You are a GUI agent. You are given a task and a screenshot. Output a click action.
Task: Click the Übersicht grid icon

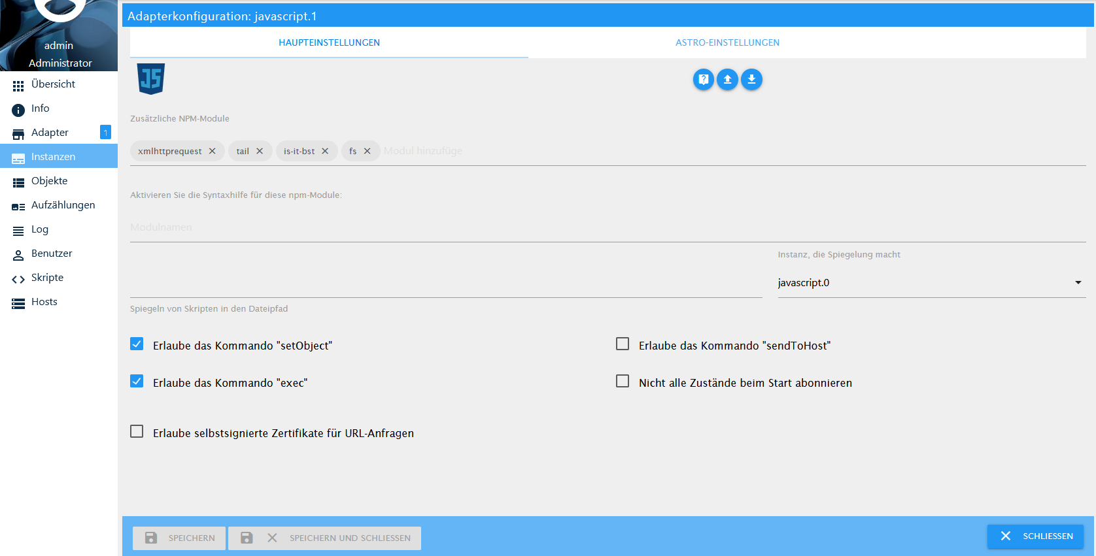coord(18,86)
